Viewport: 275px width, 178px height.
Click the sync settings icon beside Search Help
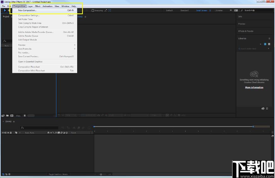click(236, 10)
